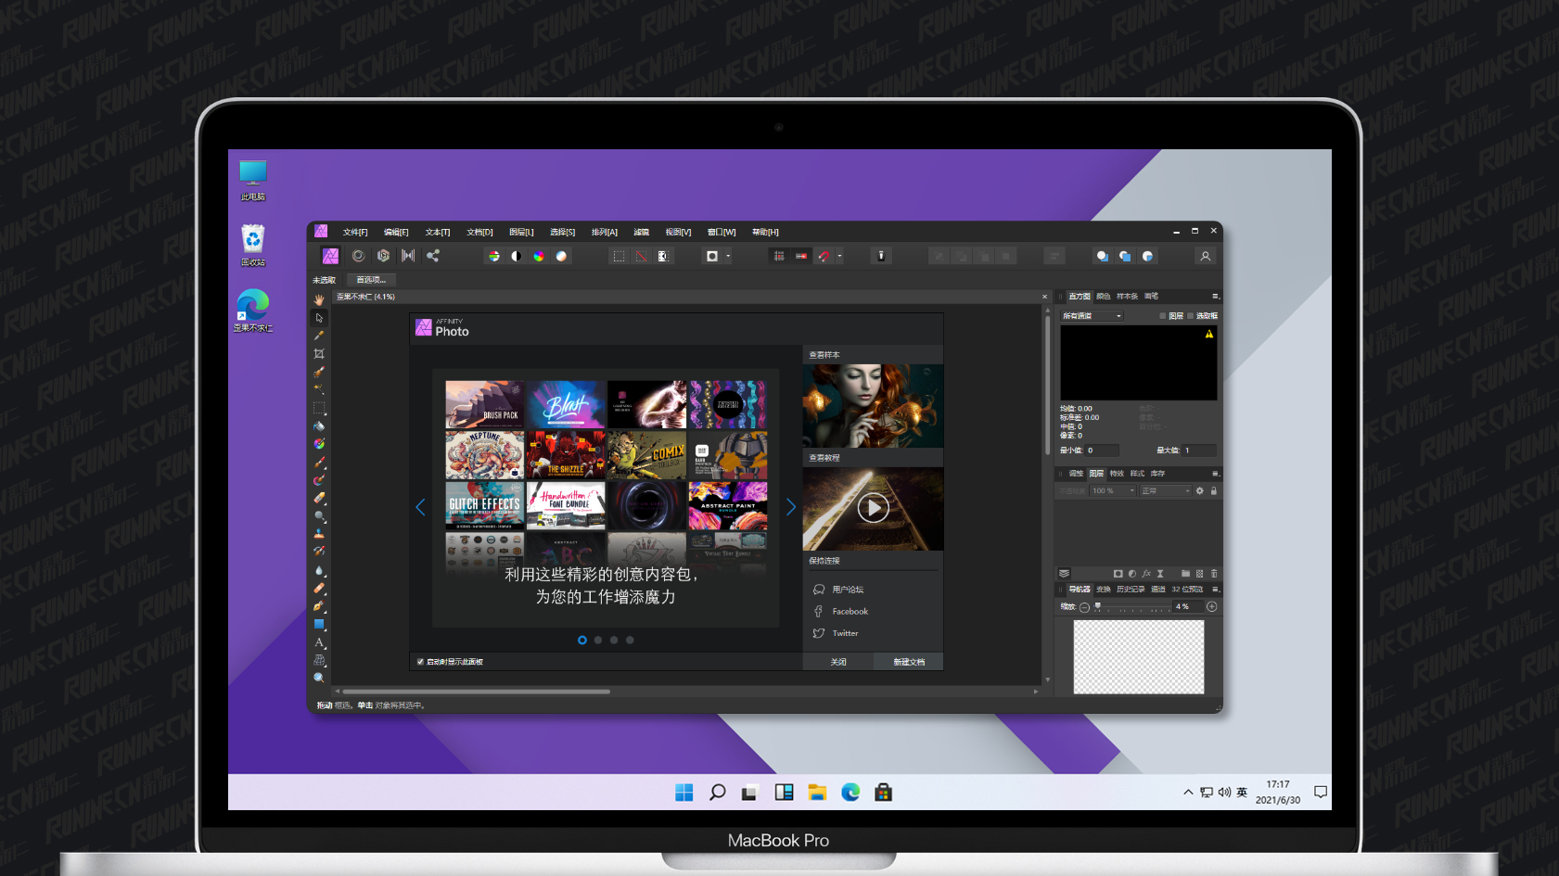Select the Crop tool
The height and width of the screenshot is (876, 1559).
tap(319, 354)
